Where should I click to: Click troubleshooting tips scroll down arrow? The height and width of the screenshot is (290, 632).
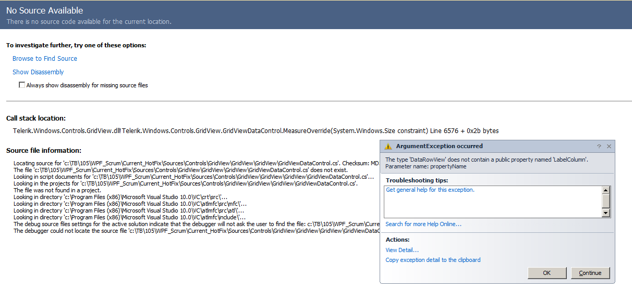605,213
